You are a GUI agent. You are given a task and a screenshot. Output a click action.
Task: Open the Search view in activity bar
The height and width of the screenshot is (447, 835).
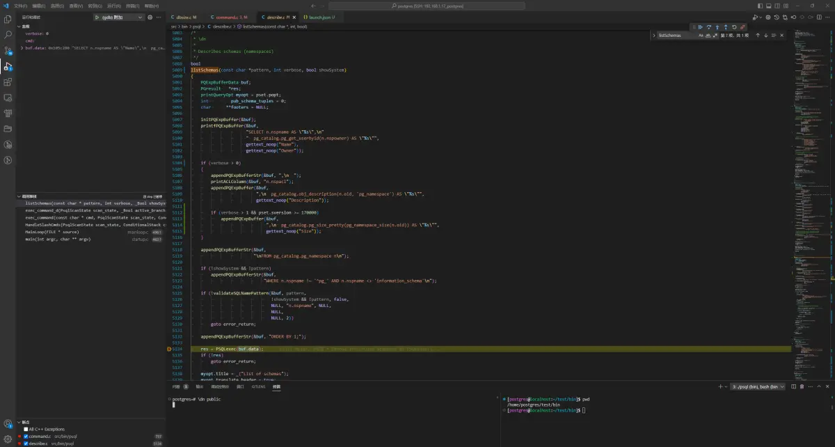click(x=8, y=34)
